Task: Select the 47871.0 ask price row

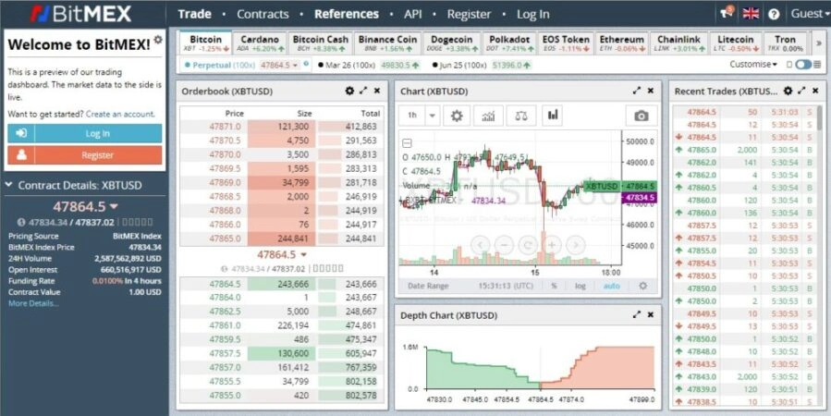Action: pos(282,127)
